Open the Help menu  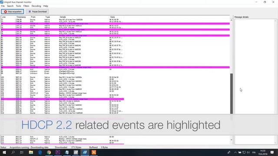[x=46, y=6]
